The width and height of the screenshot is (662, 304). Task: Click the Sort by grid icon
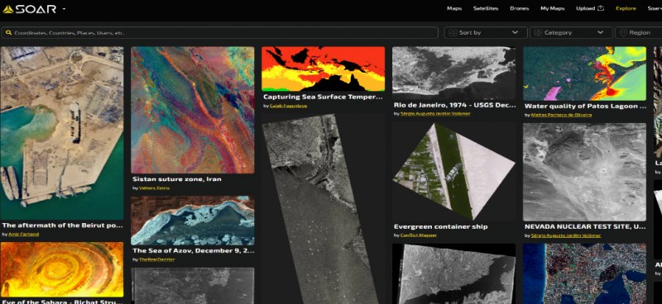pyautogui.click(x=453, y=32)
